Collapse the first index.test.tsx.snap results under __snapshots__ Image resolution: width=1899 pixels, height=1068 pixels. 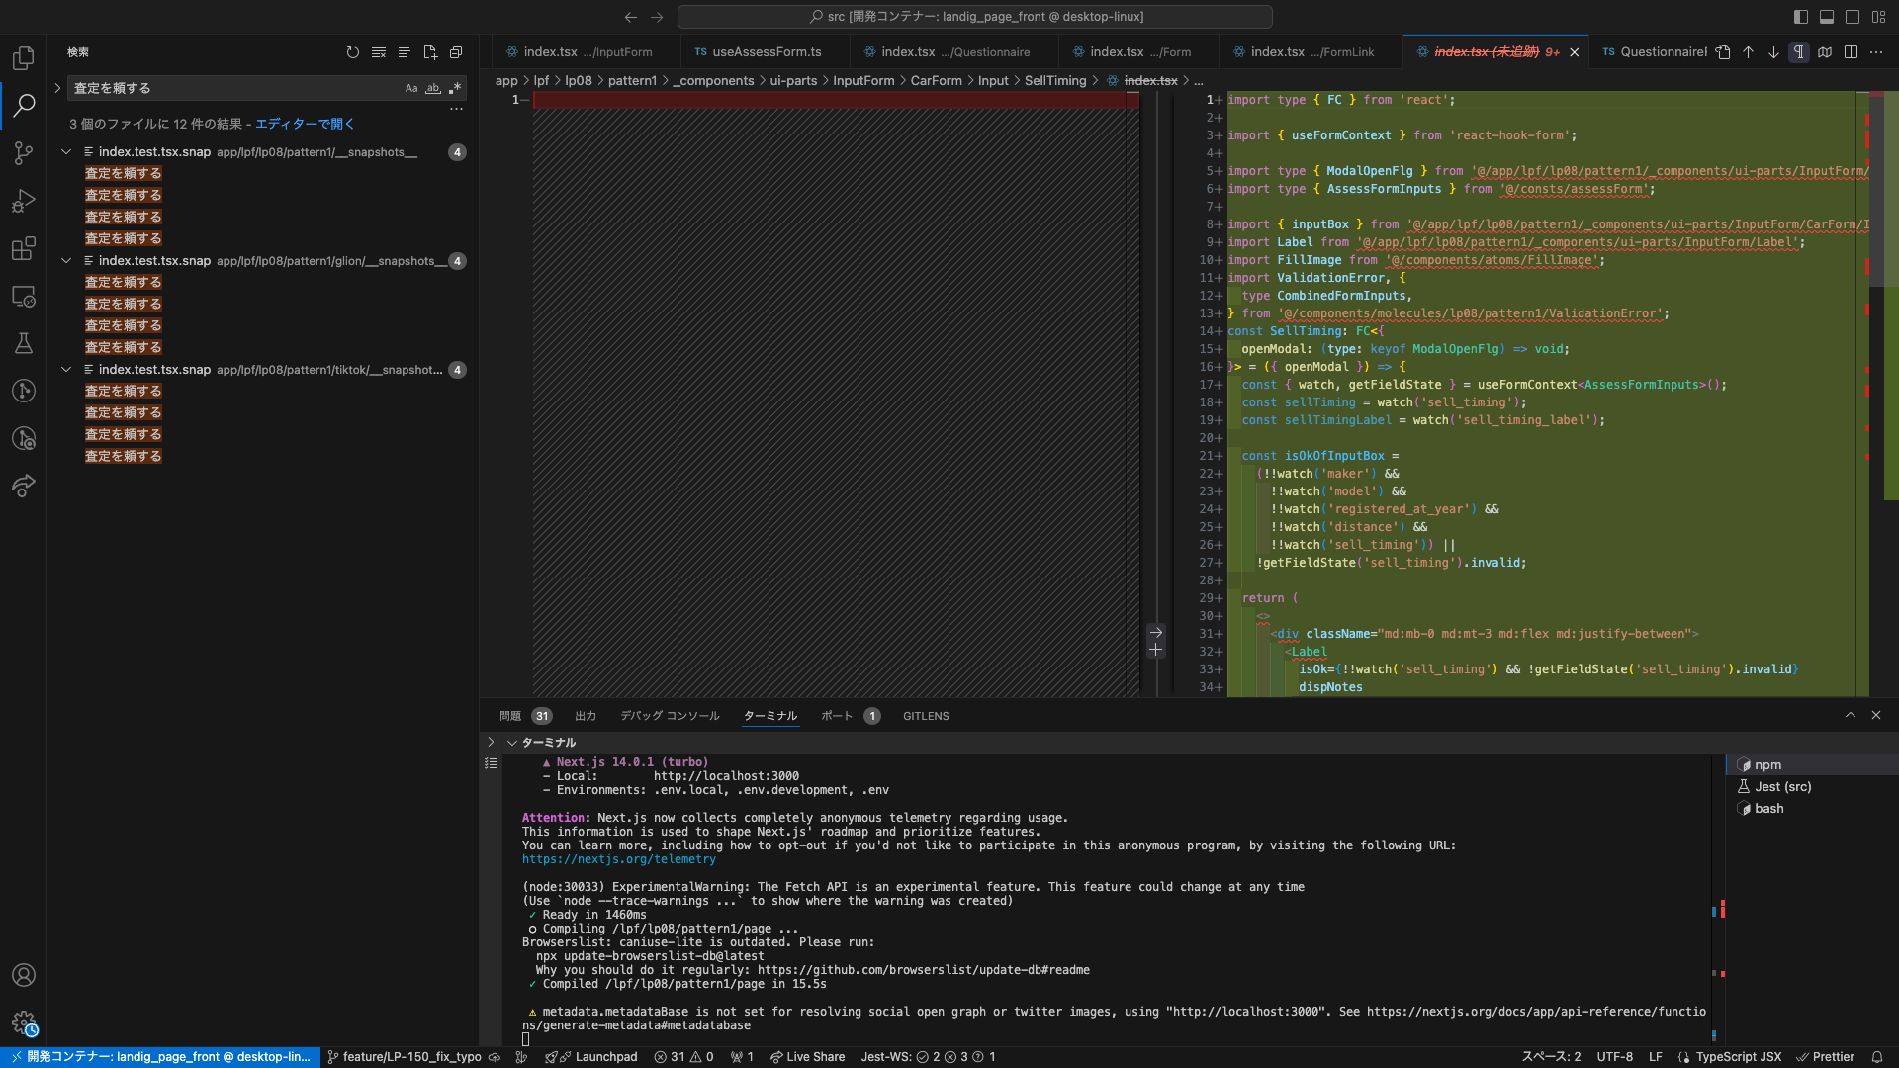pyautogui.click(x=66, y=152)
